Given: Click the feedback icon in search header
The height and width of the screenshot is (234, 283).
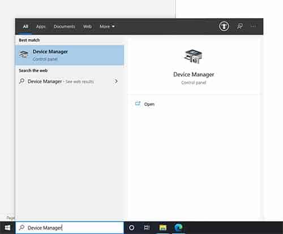Looking at the screenshot, I should point(239,26).
